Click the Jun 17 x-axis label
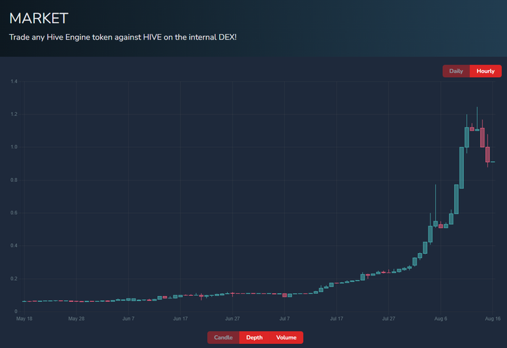 [180, 318]
